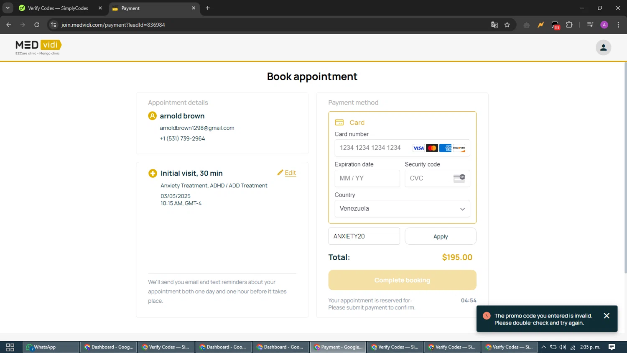Click the Expiration date MM / YY field
The height and width of the screenshot is (353, 627).
[x=367, y=178]
